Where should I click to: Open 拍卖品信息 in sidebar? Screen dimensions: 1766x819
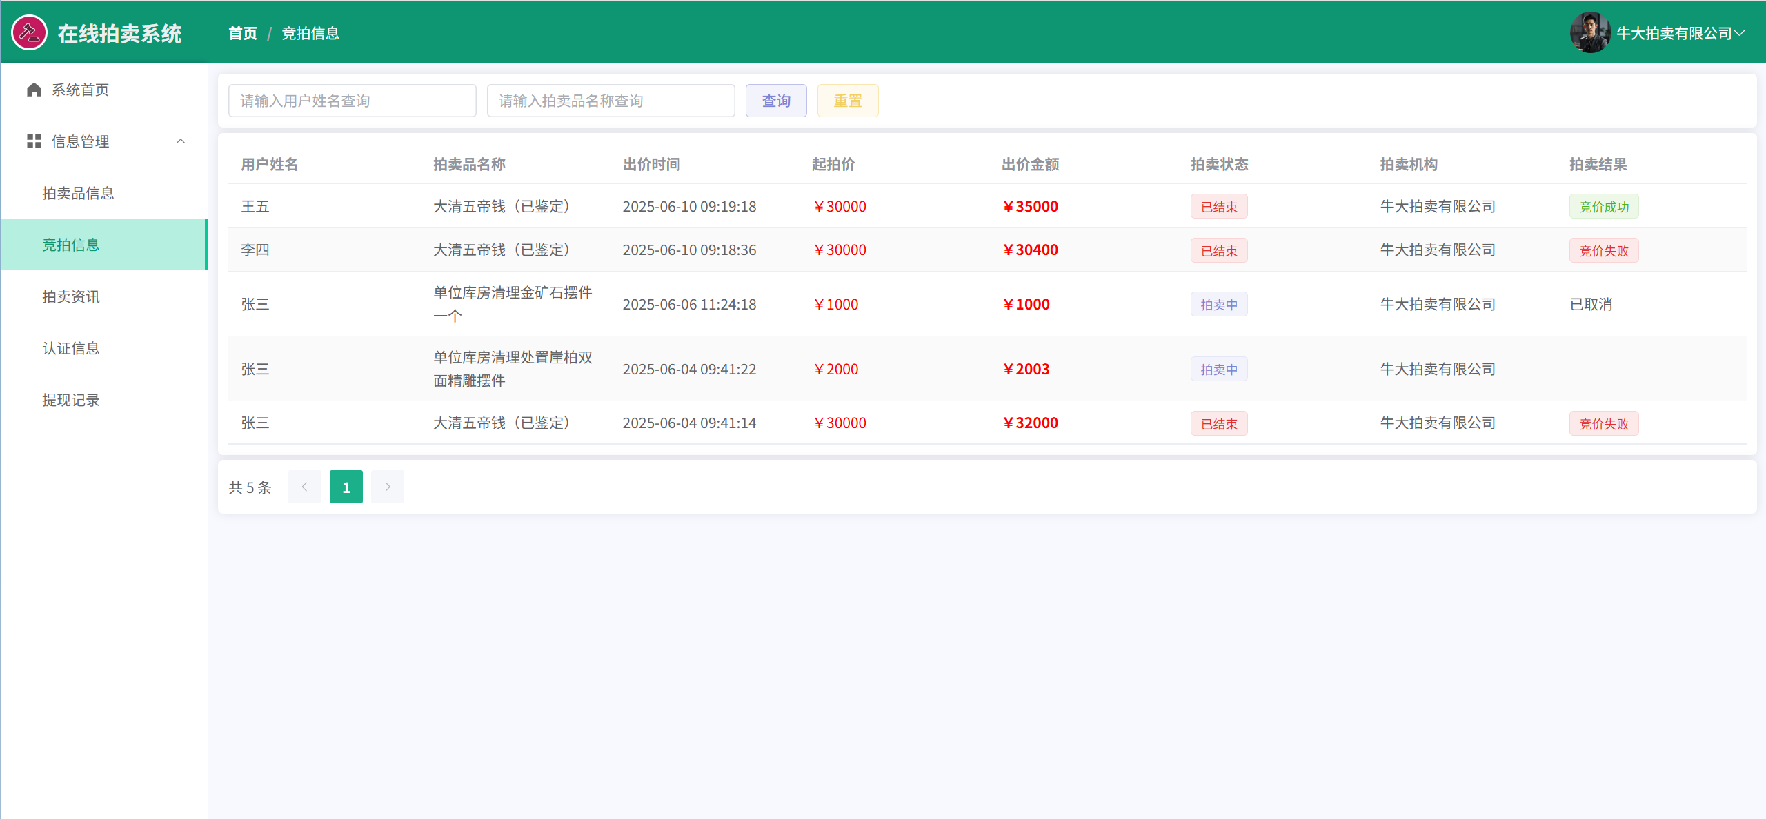(x=78, y=193)
